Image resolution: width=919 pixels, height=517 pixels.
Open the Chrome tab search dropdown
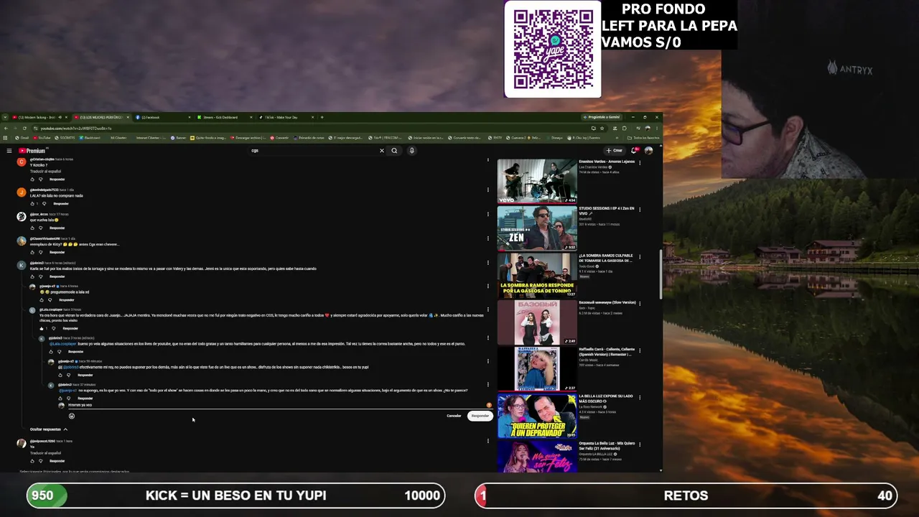click(x=5, y=117)
